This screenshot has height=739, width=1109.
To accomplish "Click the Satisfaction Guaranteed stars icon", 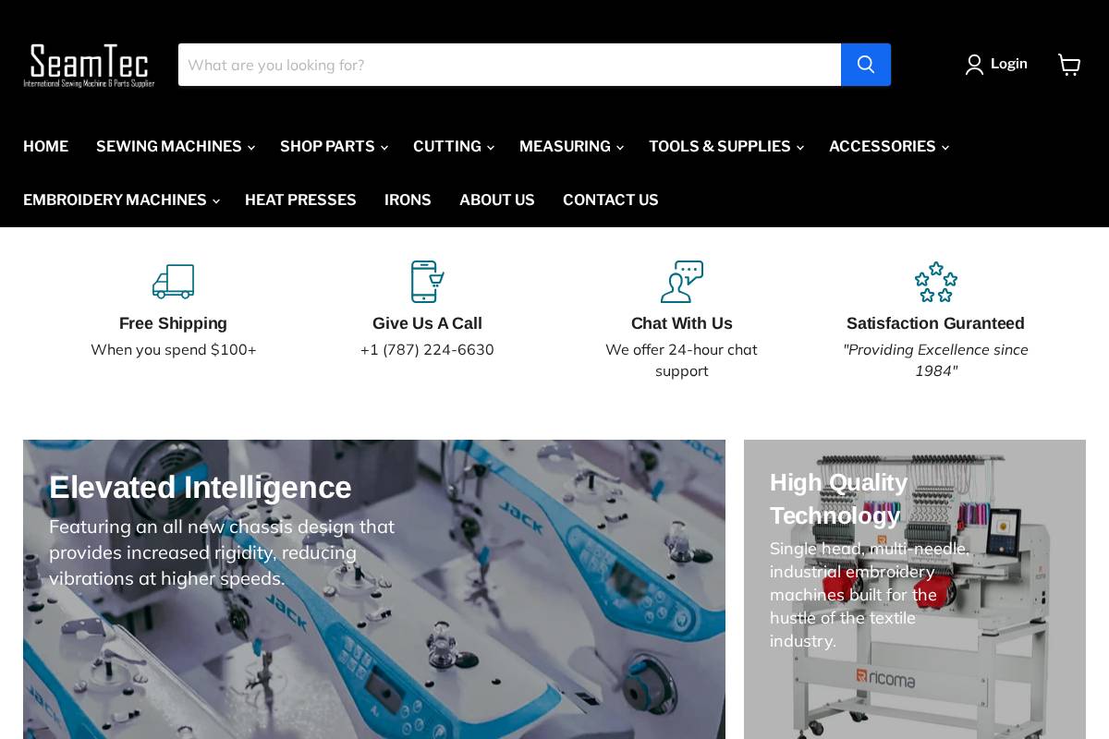I will (935, 282).
